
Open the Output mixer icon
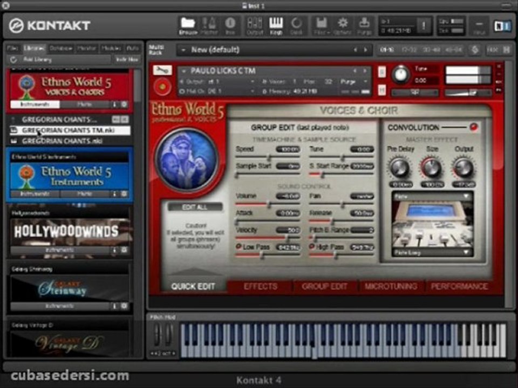(255, 26)
